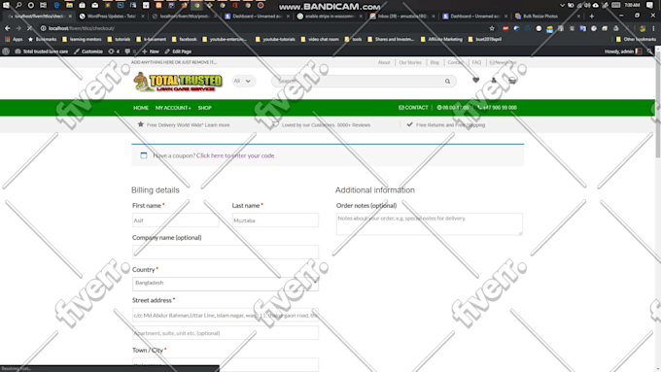Open Windows taskbar search magnifier
The width and height of the screenshot is (661, 372).
click(18, 5)
